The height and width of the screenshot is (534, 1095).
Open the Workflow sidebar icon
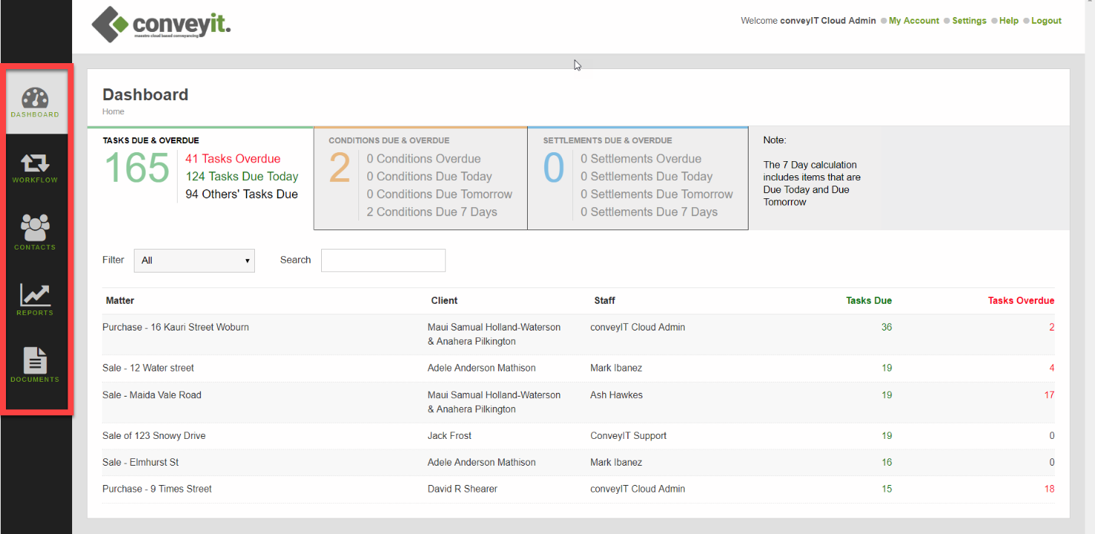35,163
